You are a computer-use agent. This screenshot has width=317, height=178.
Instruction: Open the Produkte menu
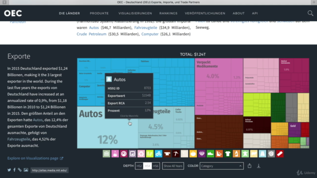pos(99,13)
